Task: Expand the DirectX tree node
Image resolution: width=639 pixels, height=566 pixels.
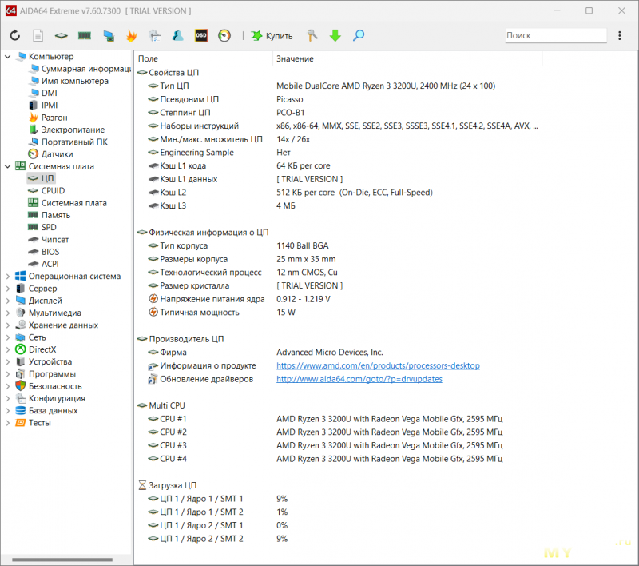Action: 8,349
